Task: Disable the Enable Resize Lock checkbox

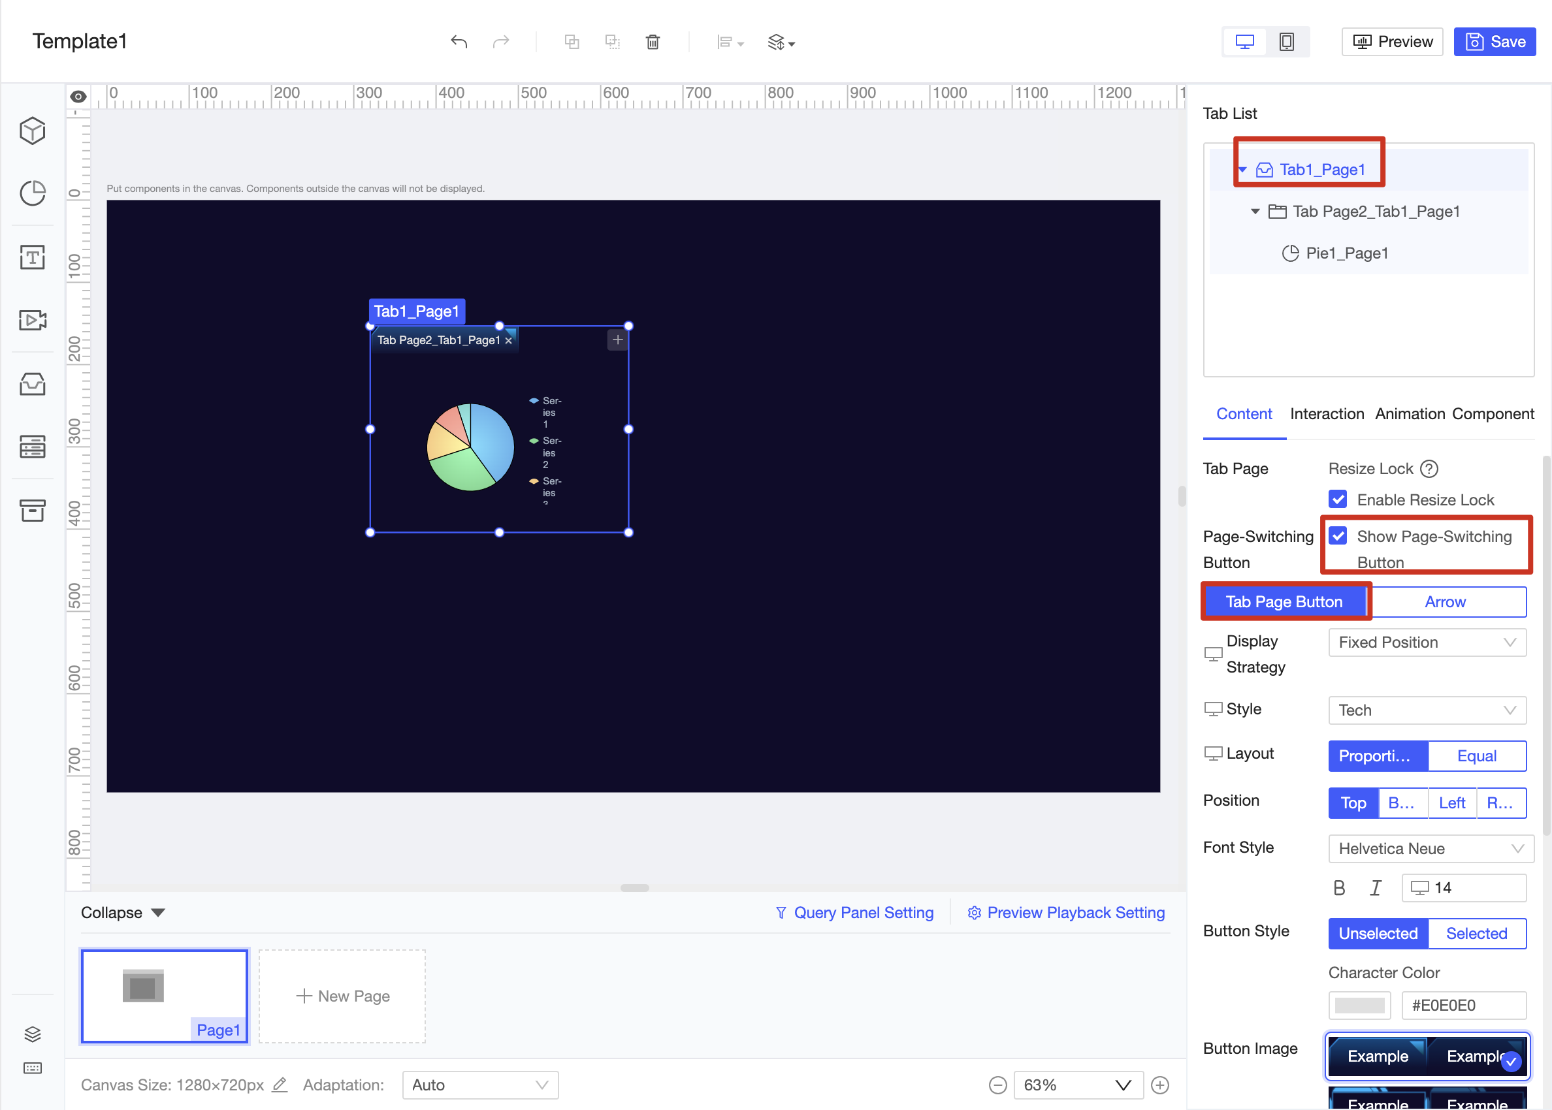Action: point(1337,499)
